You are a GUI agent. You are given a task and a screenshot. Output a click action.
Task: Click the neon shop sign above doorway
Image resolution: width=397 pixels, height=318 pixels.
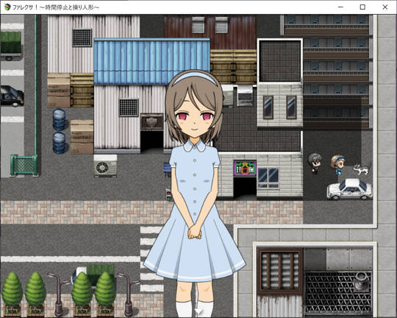coord(245,168)
